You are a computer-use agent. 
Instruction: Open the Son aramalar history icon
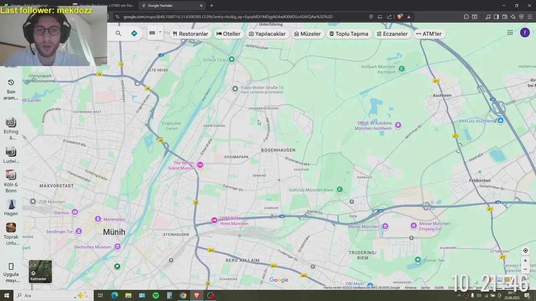(x=11, y=82)
